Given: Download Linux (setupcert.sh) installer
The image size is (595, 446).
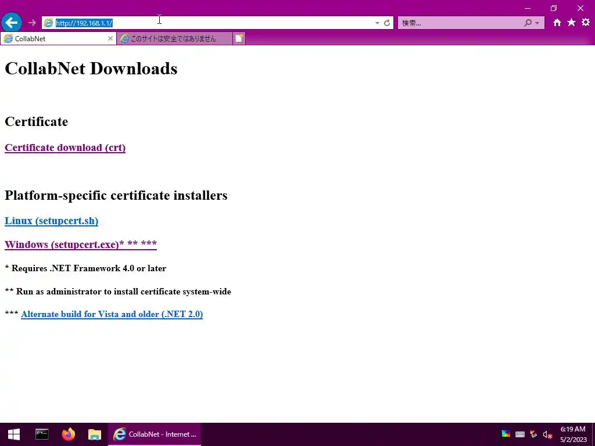Looking at the screenshot, I should (51, 221).
